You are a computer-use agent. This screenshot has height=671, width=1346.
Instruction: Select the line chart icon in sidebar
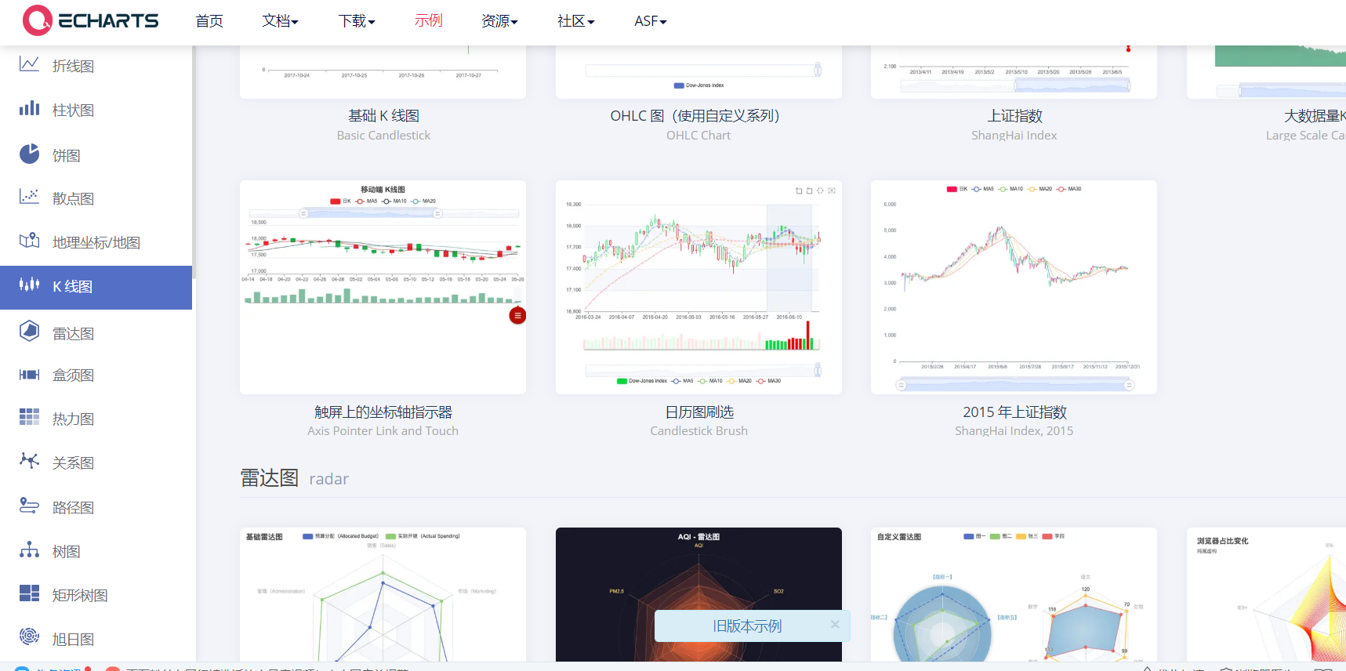coord(29,65)
